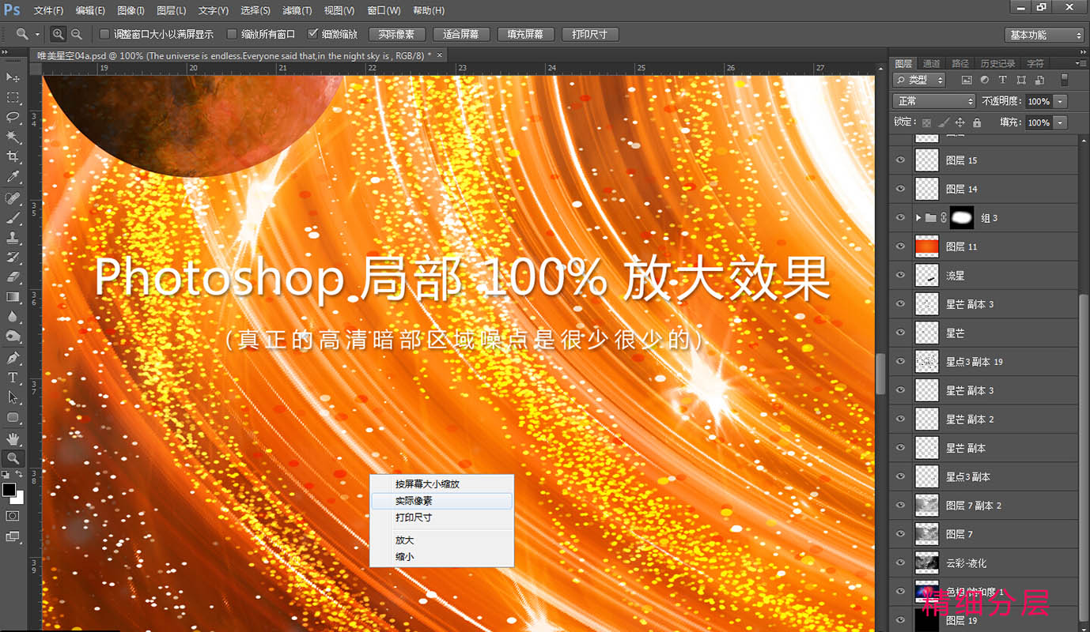The height and width of the screenshot is (632, 1090).
Task: Check 缩放所有窗口 checkbox
Action: coord(232,34)
